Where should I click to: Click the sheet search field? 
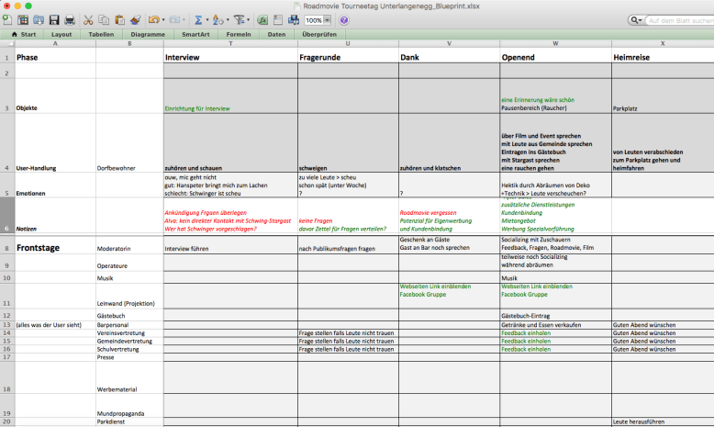pos(679,20)
